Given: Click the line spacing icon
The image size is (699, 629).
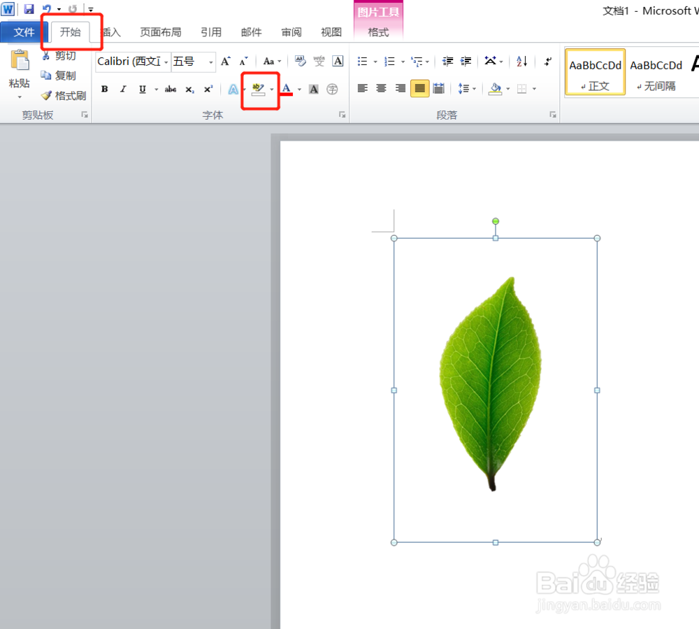Looking at the screenshot, I should 463,88.
